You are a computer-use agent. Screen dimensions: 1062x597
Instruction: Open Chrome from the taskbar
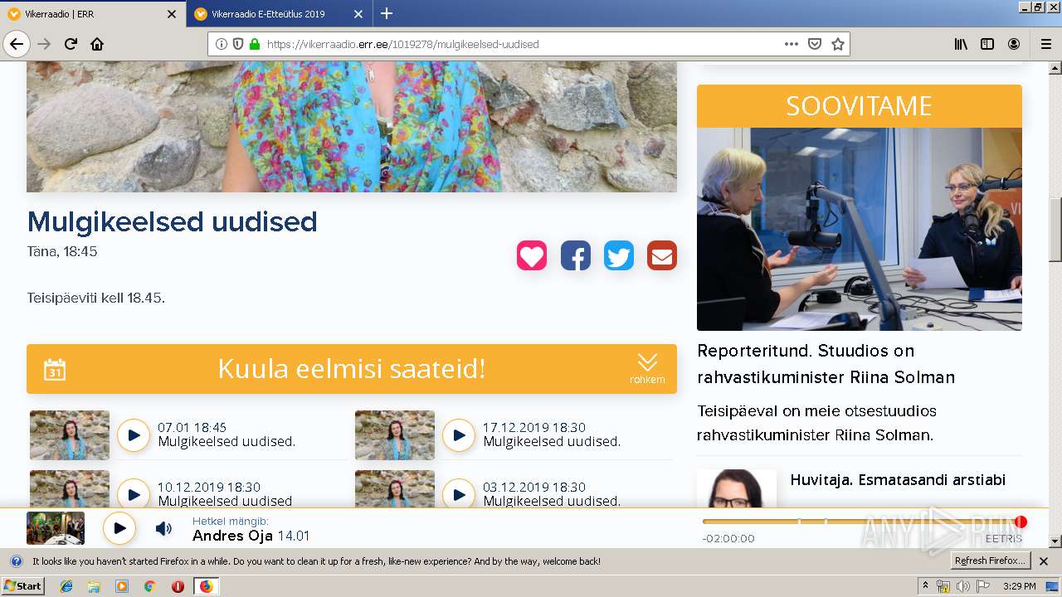[149, 586]
